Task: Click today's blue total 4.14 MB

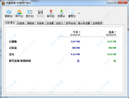Action: click(75, 54)
